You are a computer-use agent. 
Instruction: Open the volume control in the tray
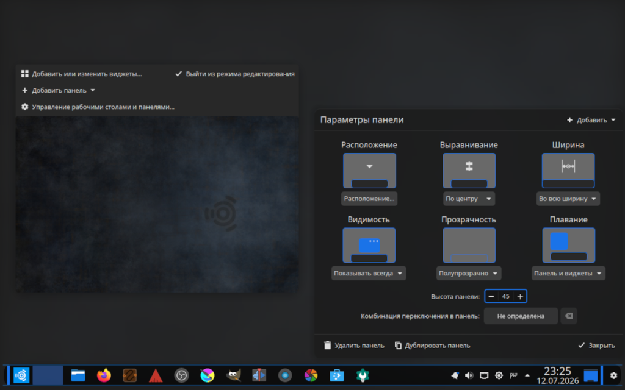tap(469, 375)
